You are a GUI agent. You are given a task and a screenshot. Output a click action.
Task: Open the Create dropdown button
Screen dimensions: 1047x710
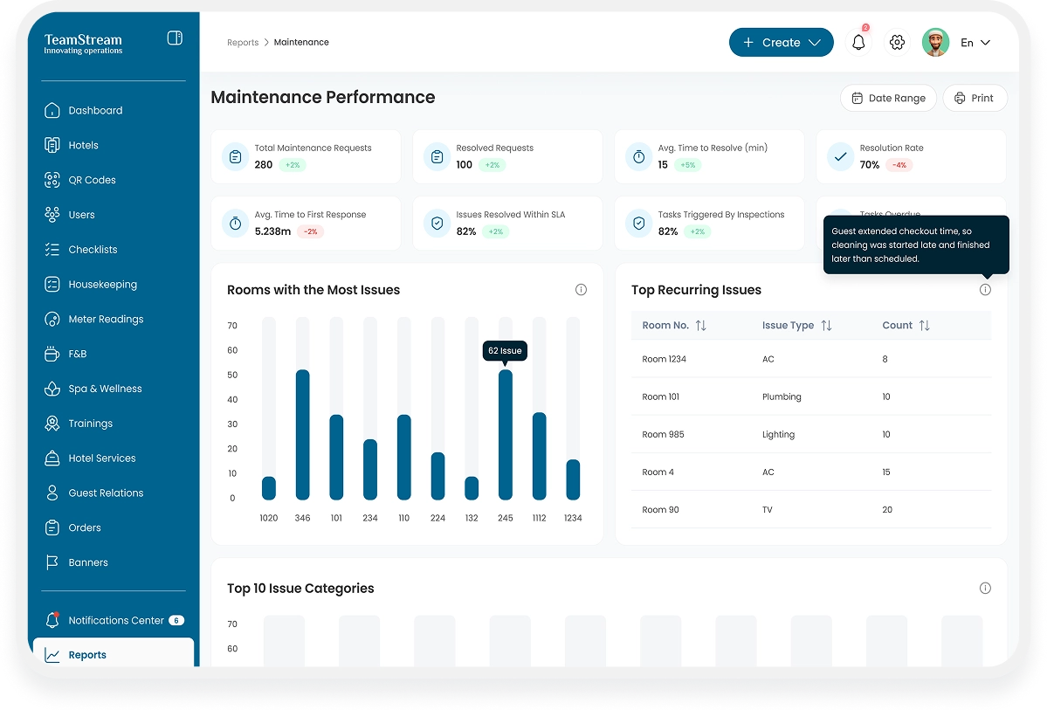[x=781, y=43]
